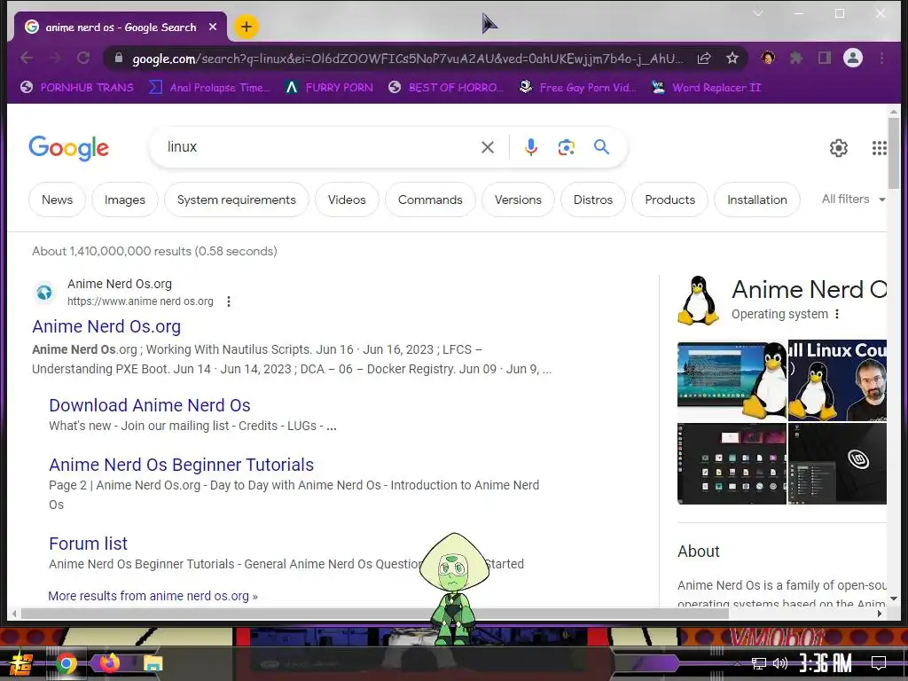Select the System requirements filter chip

click(x=236, y=200)
